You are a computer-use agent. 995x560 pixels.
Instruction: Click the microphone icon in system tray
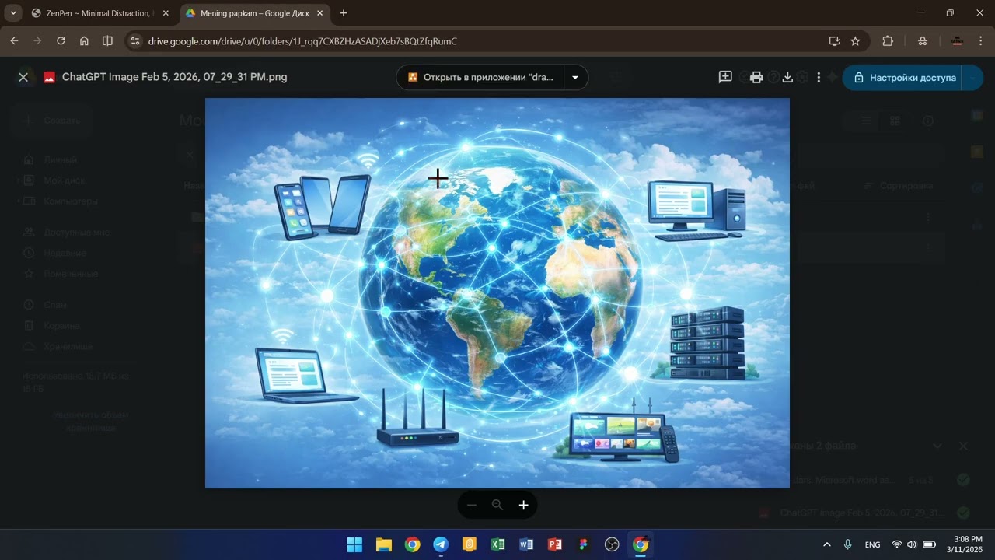pos(847,544)
